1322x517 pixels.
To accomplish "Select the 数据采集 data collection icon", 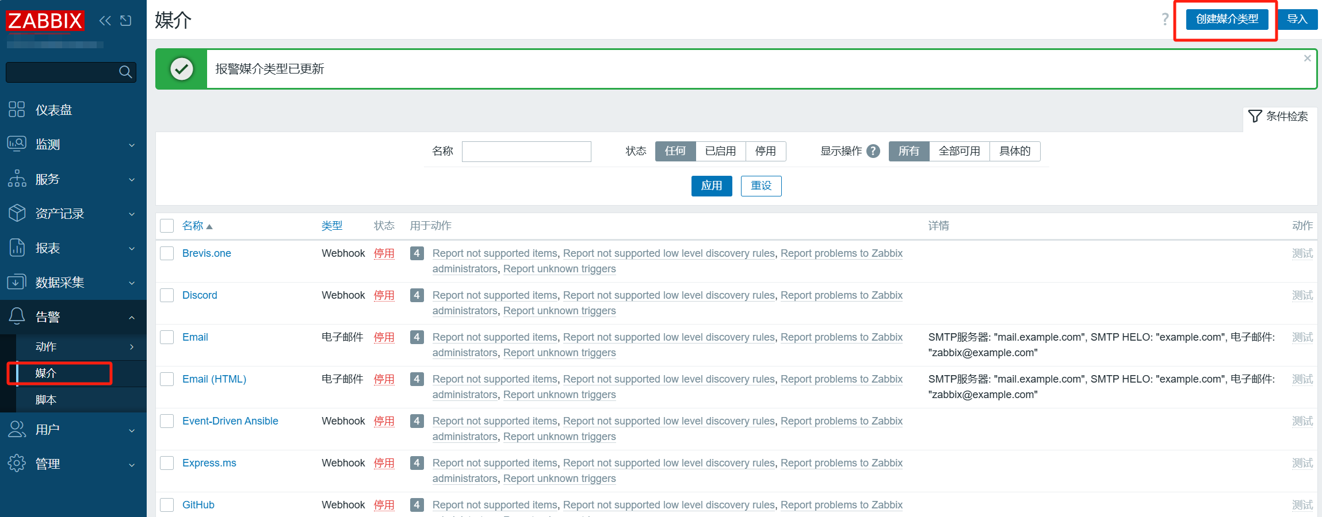I will [17, 282].
